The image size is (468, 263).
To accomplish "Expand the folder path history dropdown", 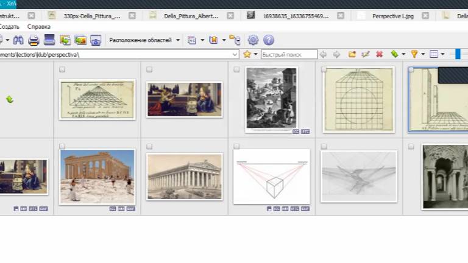I will click(x=235, y=55).
